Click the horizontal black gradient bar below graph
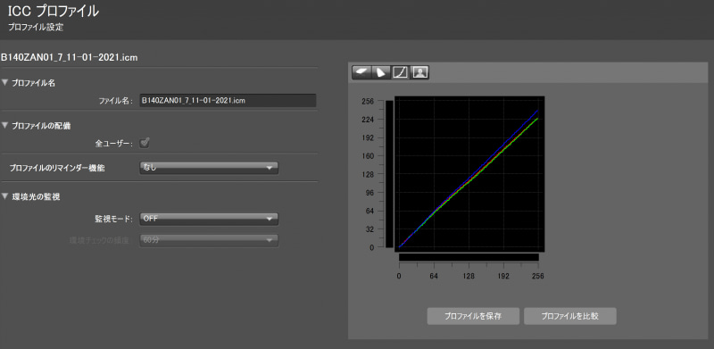 [469, 257]
